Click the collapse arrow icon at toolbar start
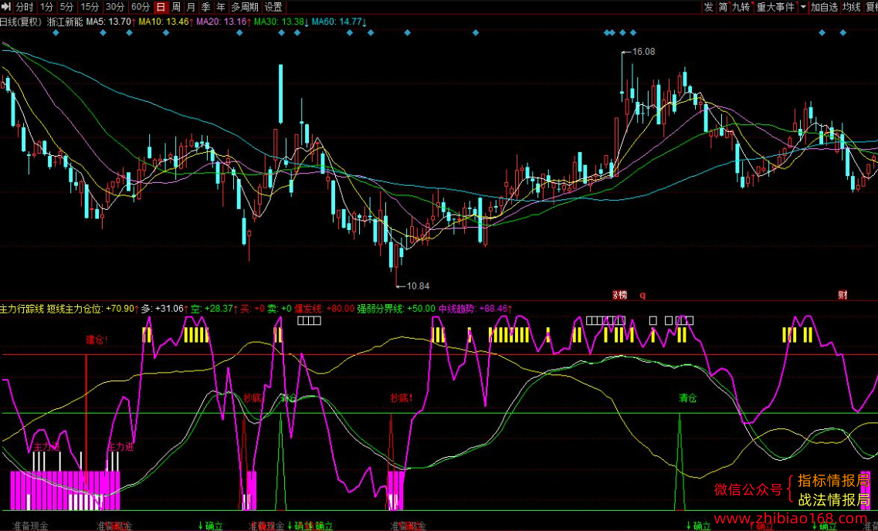 [x=6, y=7]
